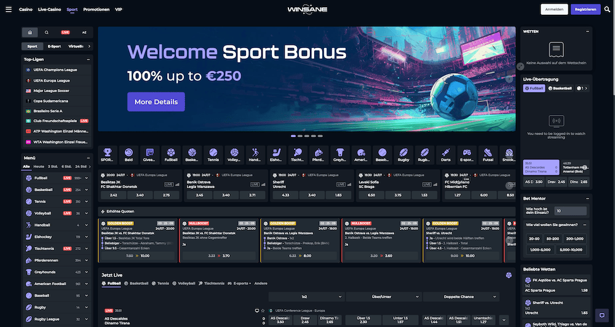
Task: Click the Bet Mentor stake input field
Action: (570, 211)
